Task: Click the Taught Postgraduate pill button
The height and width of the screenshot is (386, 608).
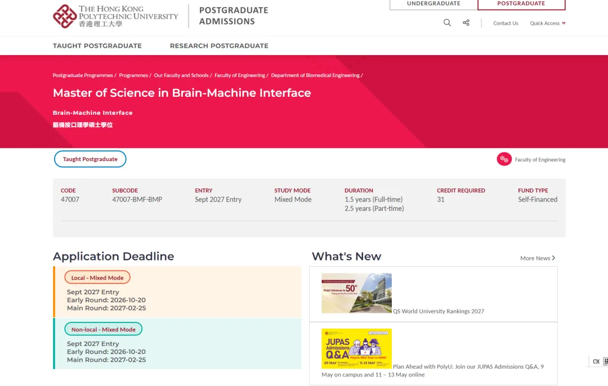Action: tap(90, 159)
